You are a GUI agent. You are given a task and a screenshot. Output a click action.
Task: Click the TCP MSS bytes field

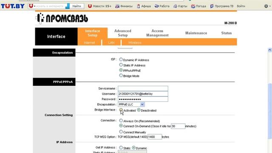point(155,137)
